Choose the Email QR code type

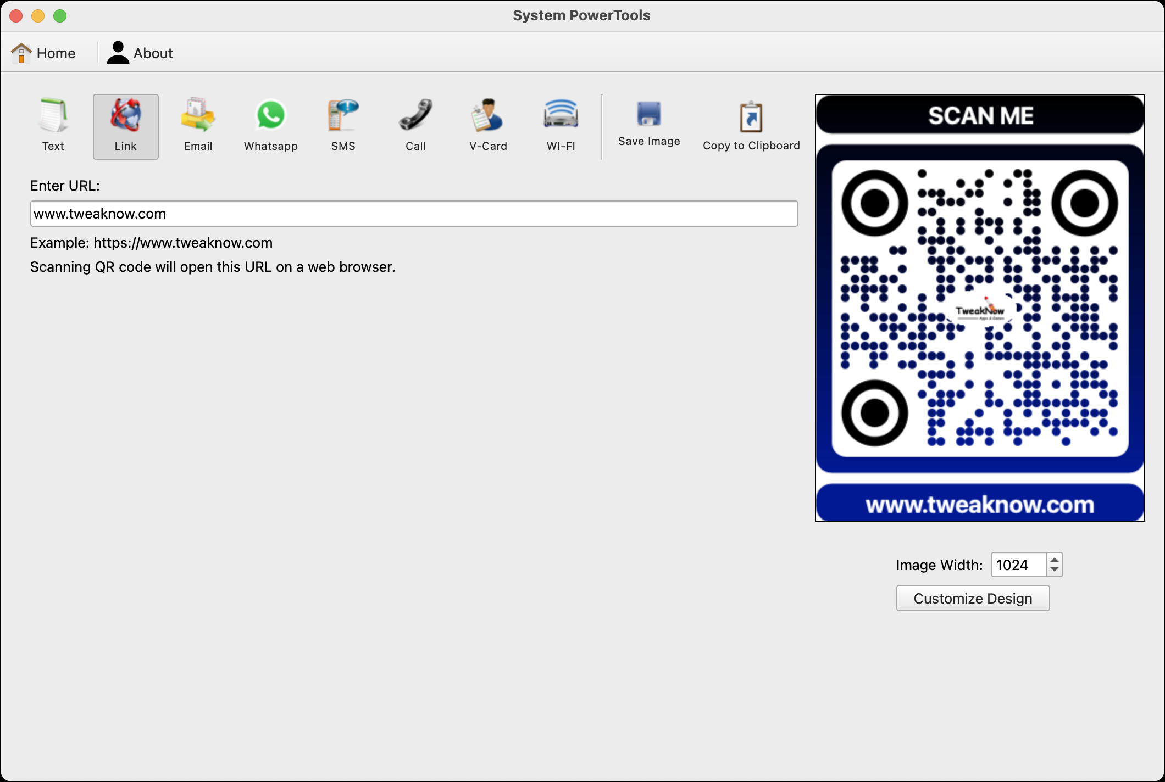(x=198, y=126)
